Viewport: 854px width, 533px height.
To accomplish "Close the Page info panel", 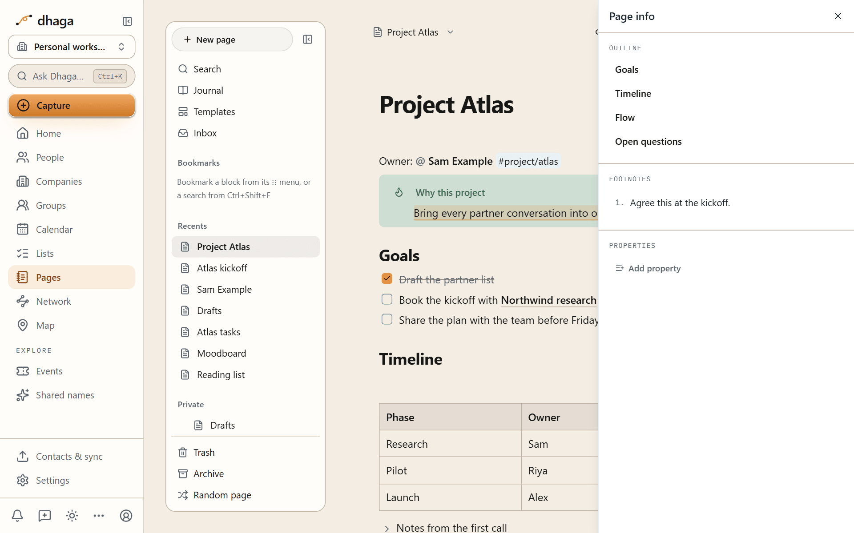I will click(x=838, y=16).
